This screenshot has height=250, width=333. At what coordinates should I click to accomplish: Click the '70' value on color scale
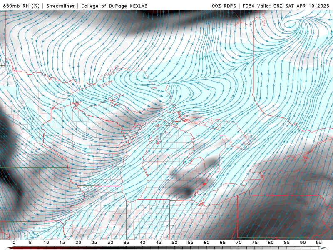click(x=239, y=242)
